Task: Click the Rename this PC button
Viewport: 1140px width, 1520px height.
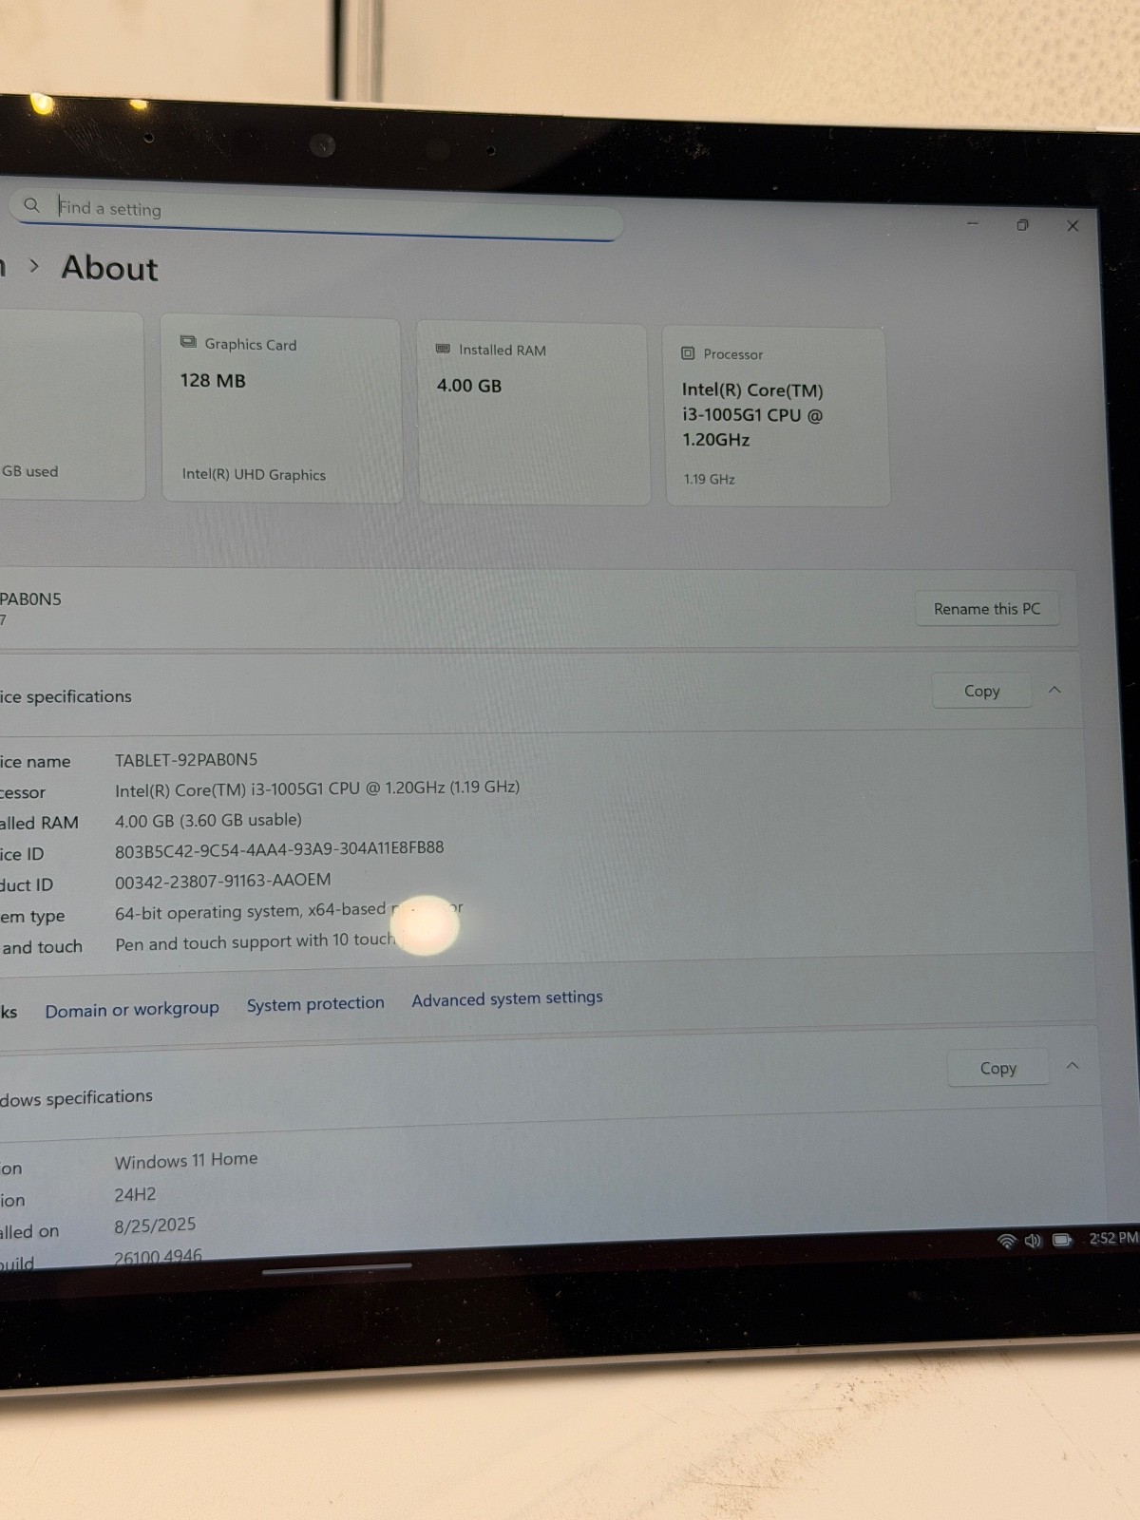Action: point(987,609)
